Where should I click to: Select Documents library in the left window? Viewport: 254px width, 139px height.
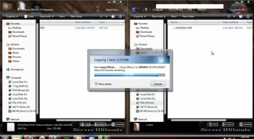pyautogui.click(x=18, y=49)
